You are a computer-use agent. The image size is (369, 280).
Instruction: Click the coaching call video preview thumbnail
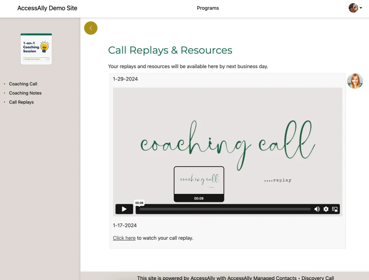pos(199,184)
